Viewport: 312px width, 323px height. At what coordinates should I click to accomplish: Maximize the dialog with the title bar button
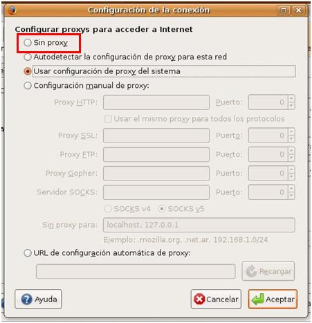pyautogui.click(x=284, y=10)
